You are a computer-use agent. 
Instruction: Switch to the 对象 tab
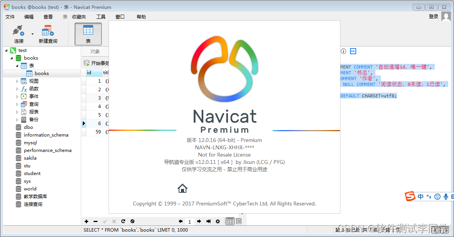[95, 52]
